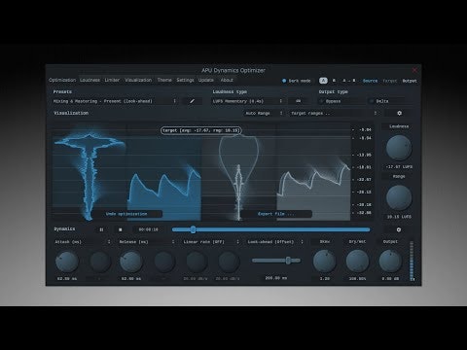
Task: Click the Loudness knob
Action: click(399, 148)
